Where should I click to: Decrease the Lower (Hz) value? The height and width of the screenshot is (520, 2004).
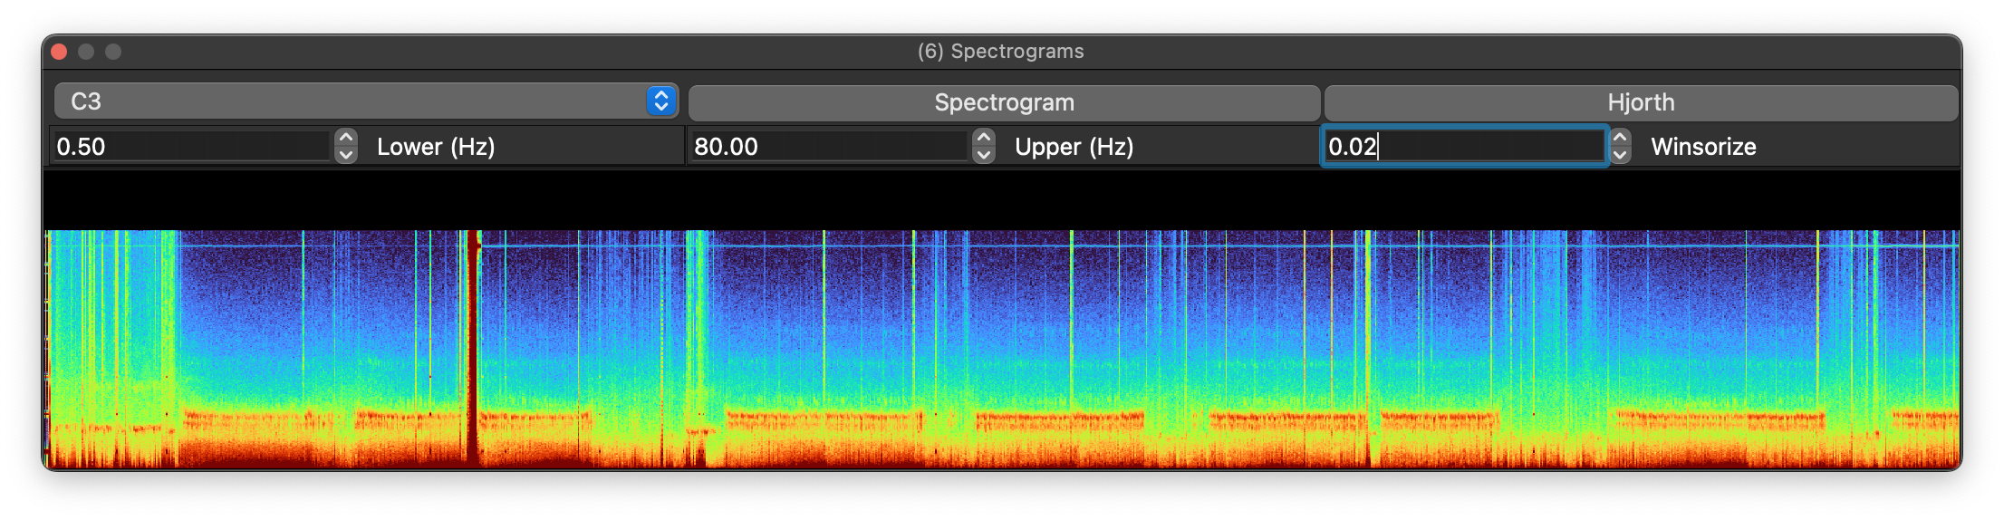coord(346,155)
